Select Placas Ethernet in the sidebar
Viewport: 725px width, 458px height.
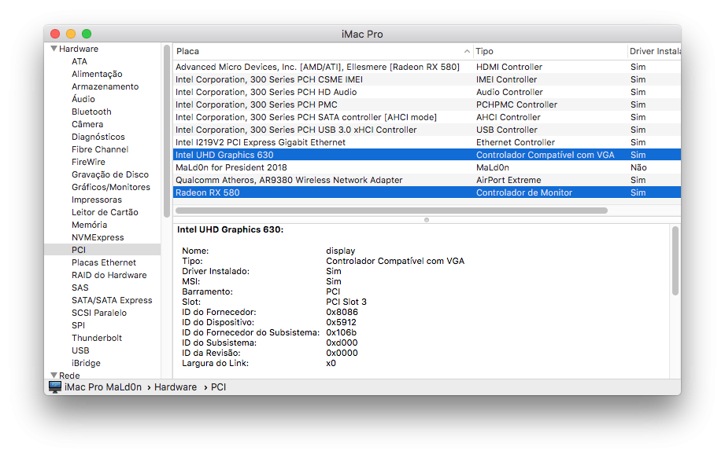click(x=104, y=262)
